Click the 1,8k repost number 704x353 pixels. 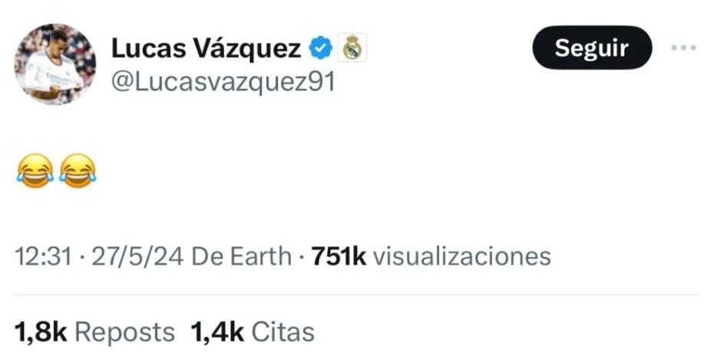pos(41,333)
